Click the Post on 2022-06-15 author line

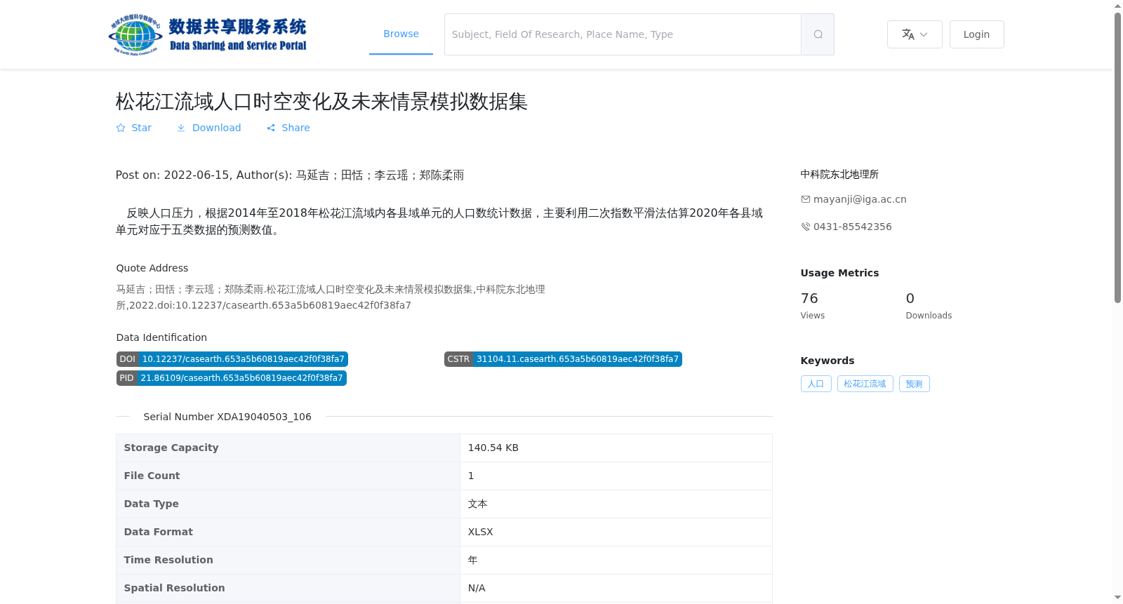pyautogui.click(x=290, y=175)
